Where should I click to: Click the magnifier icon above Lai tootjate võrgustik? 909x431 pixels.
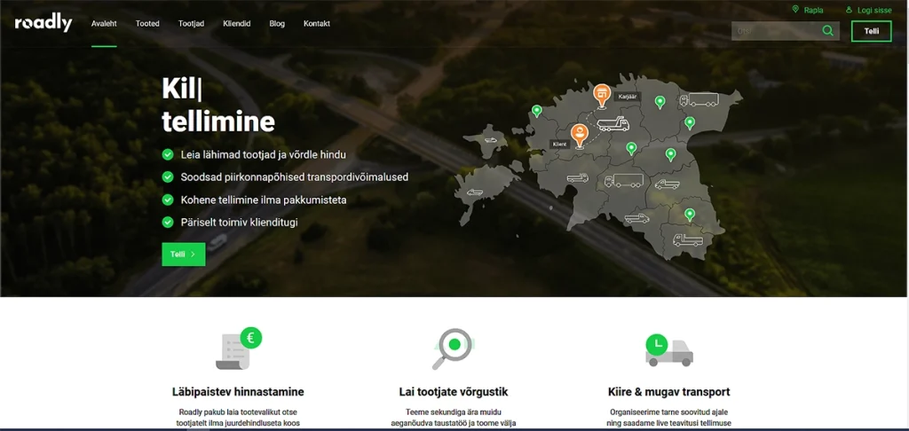tap(453, 348)
